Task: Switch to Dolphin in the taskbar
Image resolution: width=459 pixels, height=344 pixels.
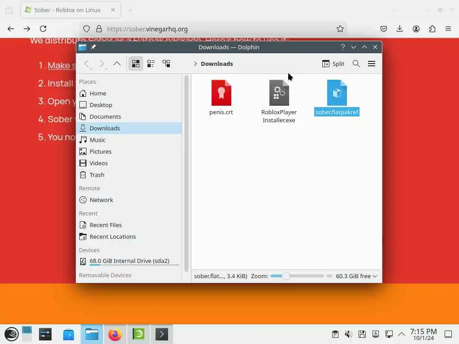Action: point(92,334)
